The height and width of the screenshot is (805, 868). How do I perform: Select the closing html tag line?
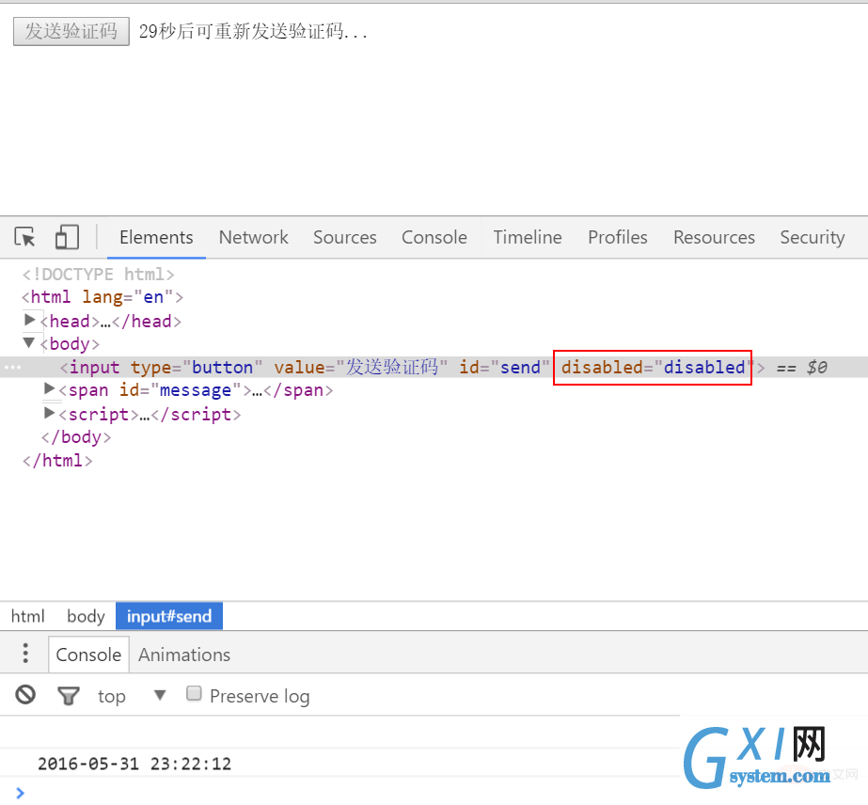[x=57, y=461]
